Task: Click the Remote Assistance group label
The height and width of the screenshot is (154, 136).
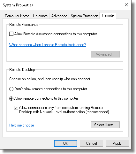Action: pos(24,25)
